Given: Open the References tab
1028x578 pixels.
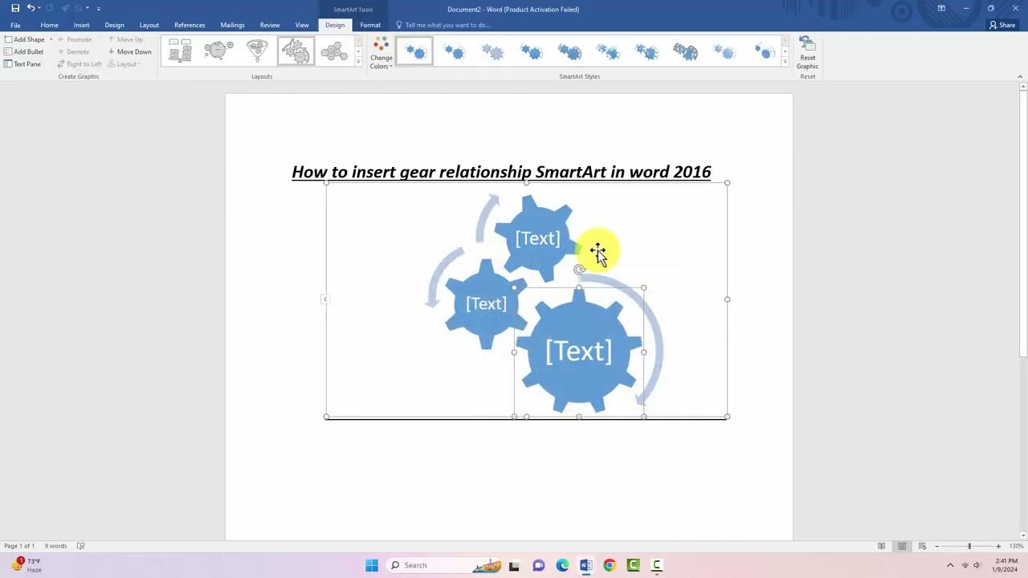Looking at the screenshot, I should click(x=190, y=25).
